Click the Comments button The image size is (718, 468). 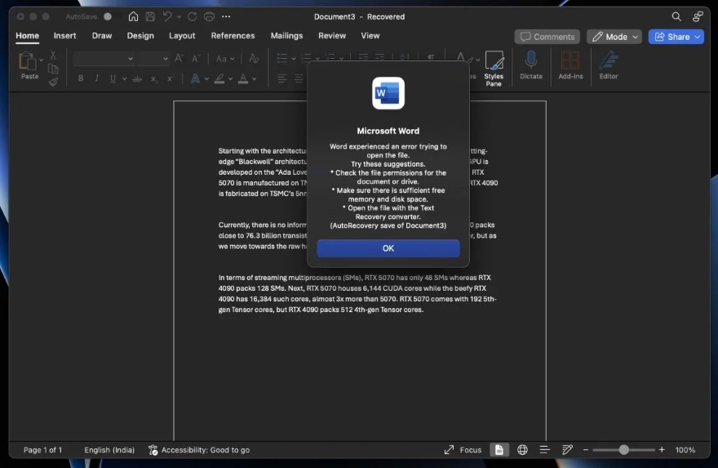pos(547,37)
